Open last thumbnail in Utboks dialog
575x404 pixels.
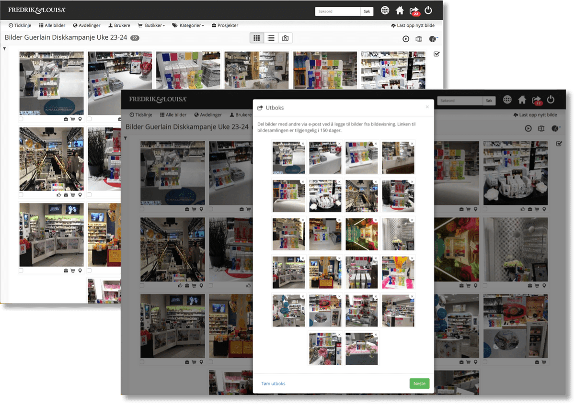[362, 349]
